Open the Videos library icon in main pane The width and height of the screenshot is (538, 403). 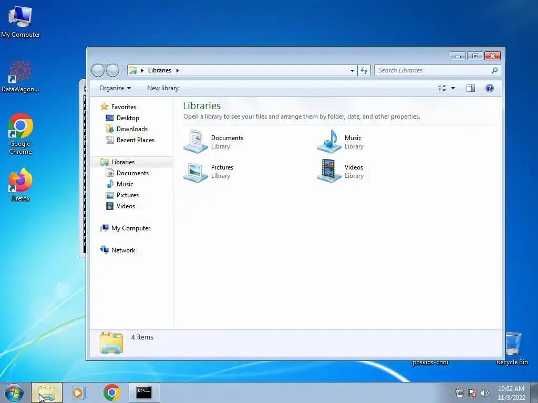click(329, 172)
